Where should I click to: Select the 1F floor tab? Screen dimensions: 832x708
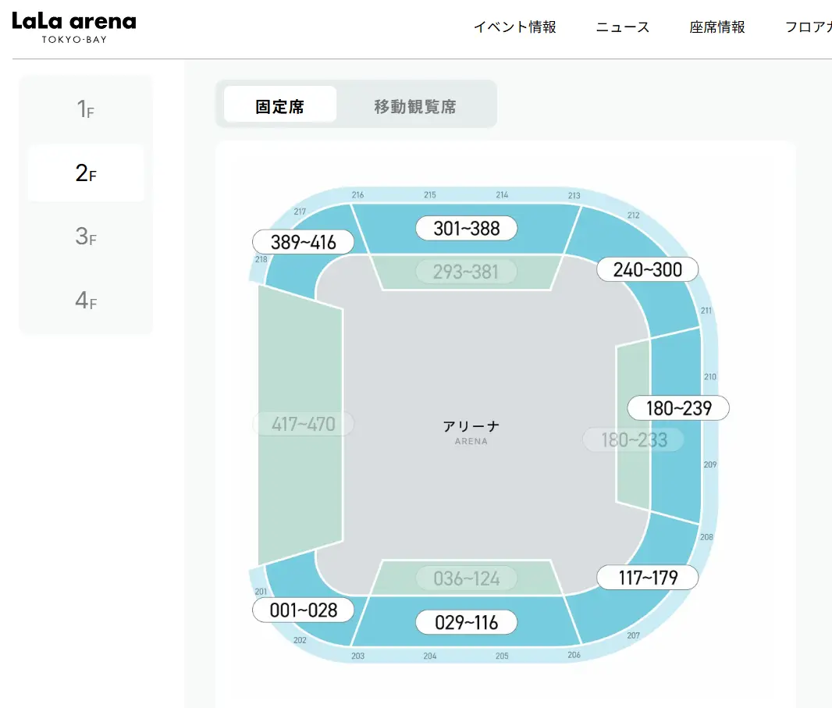86,110
